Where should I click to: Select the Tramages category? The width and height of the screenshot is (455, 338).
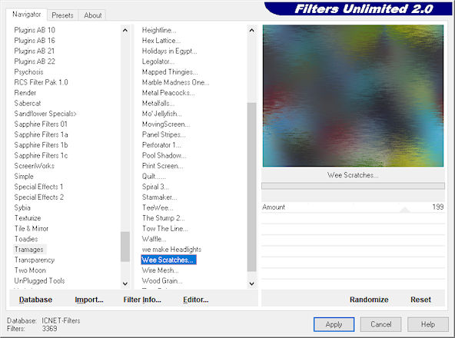click(29, 249)
